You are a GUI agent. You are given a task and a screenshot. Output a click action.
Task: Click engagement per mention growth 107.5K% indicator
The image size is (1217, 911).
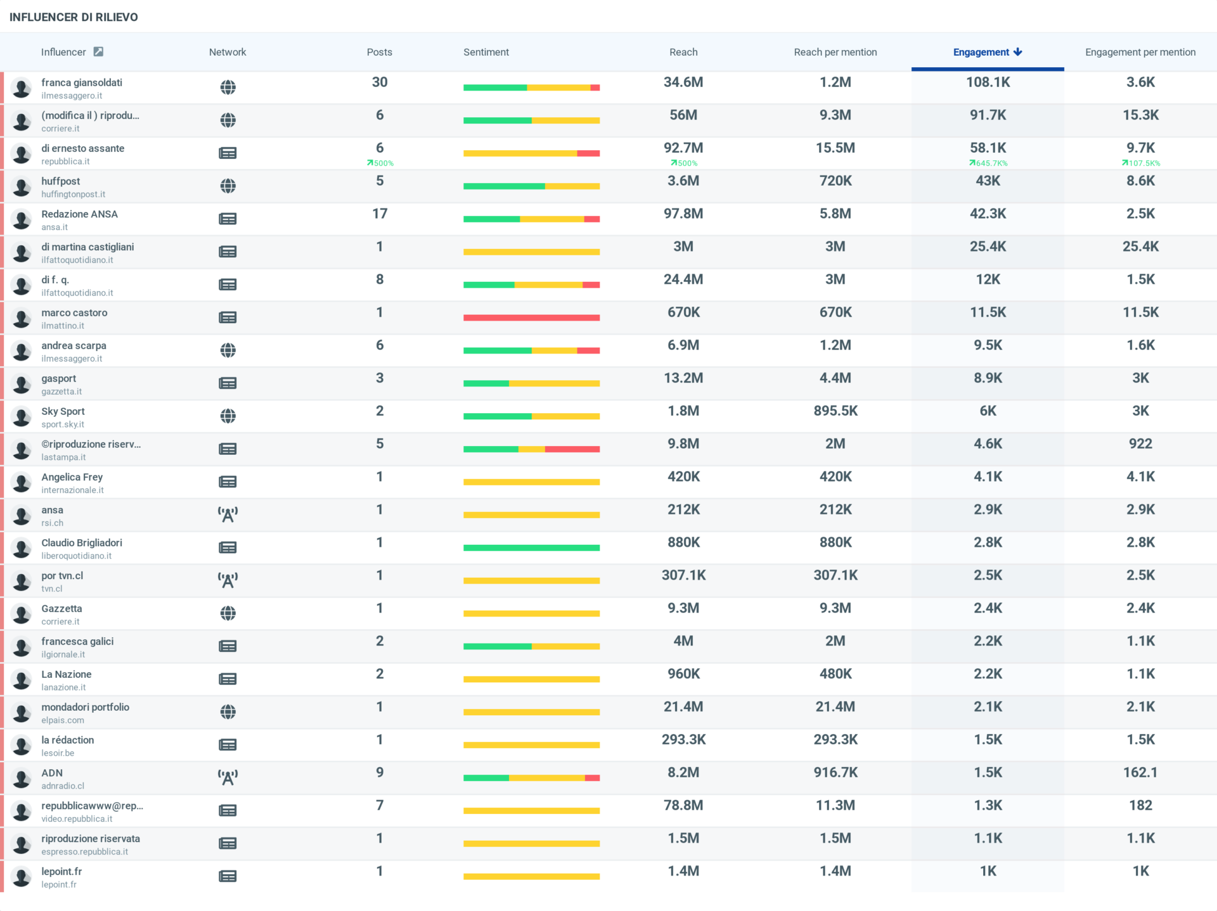(1140, 163)
